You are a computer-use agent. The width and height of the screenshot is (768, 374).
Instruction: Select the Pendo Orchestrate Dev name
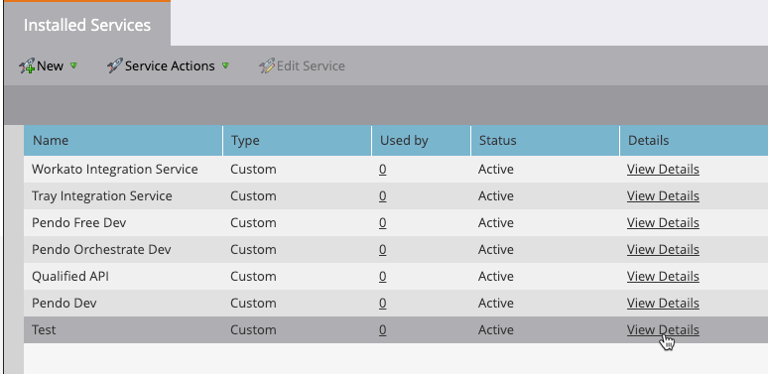coord(101,250)
